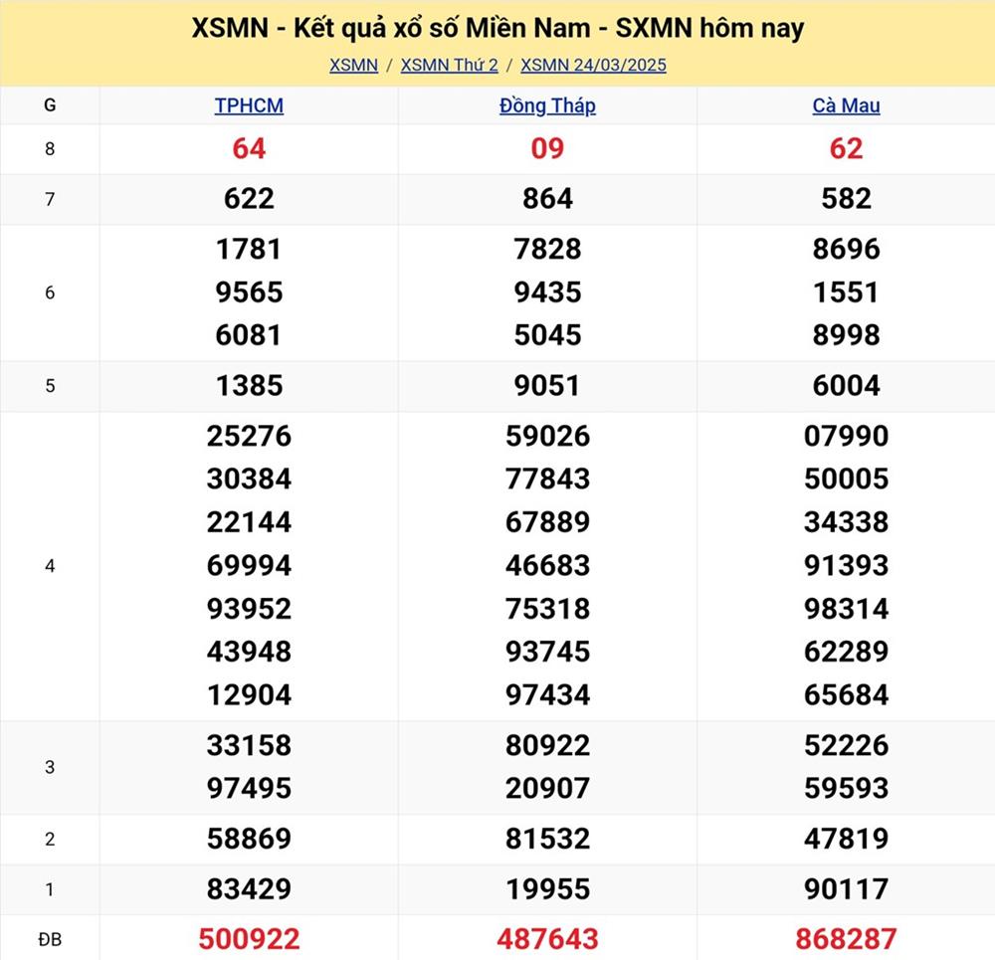Click the XSMN breadcrumb link
The width and height of the screenshot is (995, 960).
tap(353, 66)
